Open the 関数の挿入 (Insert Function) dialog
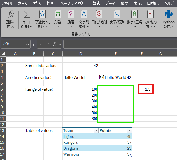The height and width of the screenshot is (160, 177). click(10, 19)
